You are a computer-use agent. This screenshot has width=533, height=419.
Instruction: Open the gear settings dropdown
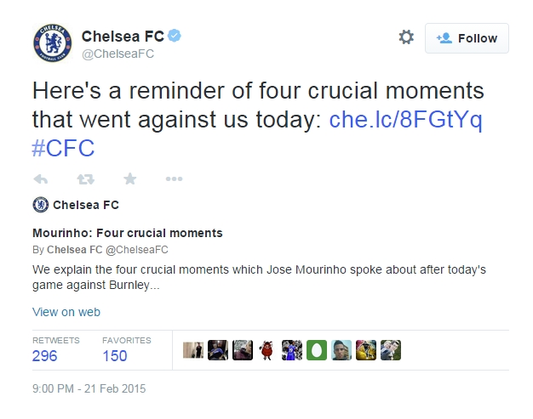406,37
